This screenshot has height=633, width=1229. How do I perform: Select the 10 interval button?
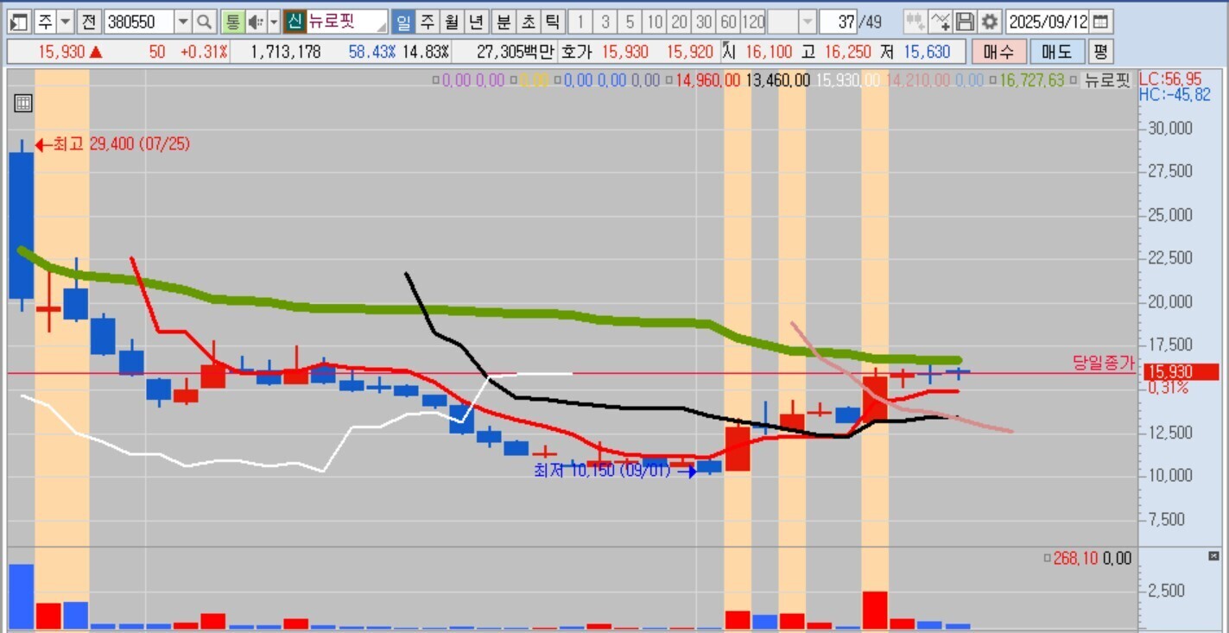click(x=656, y=22)
